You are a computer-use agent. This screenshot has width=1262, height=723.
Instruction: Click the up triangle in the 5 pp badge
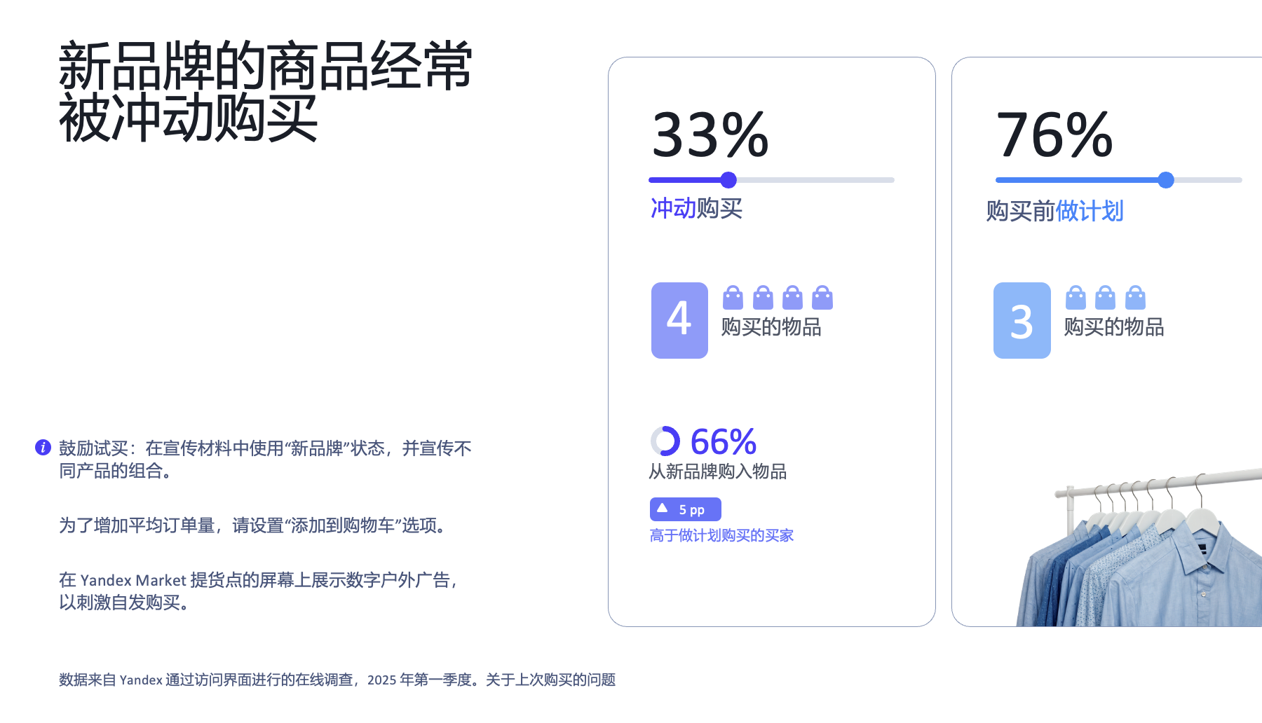663,509
